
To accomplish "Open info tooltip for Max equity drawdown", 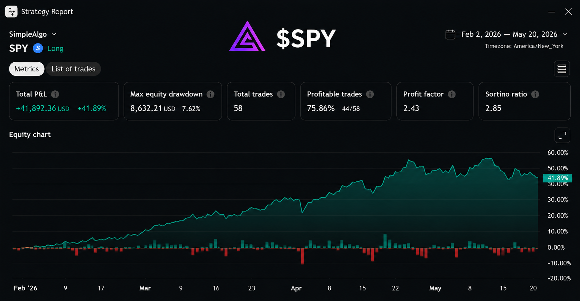I will click(x=210, y=94).
